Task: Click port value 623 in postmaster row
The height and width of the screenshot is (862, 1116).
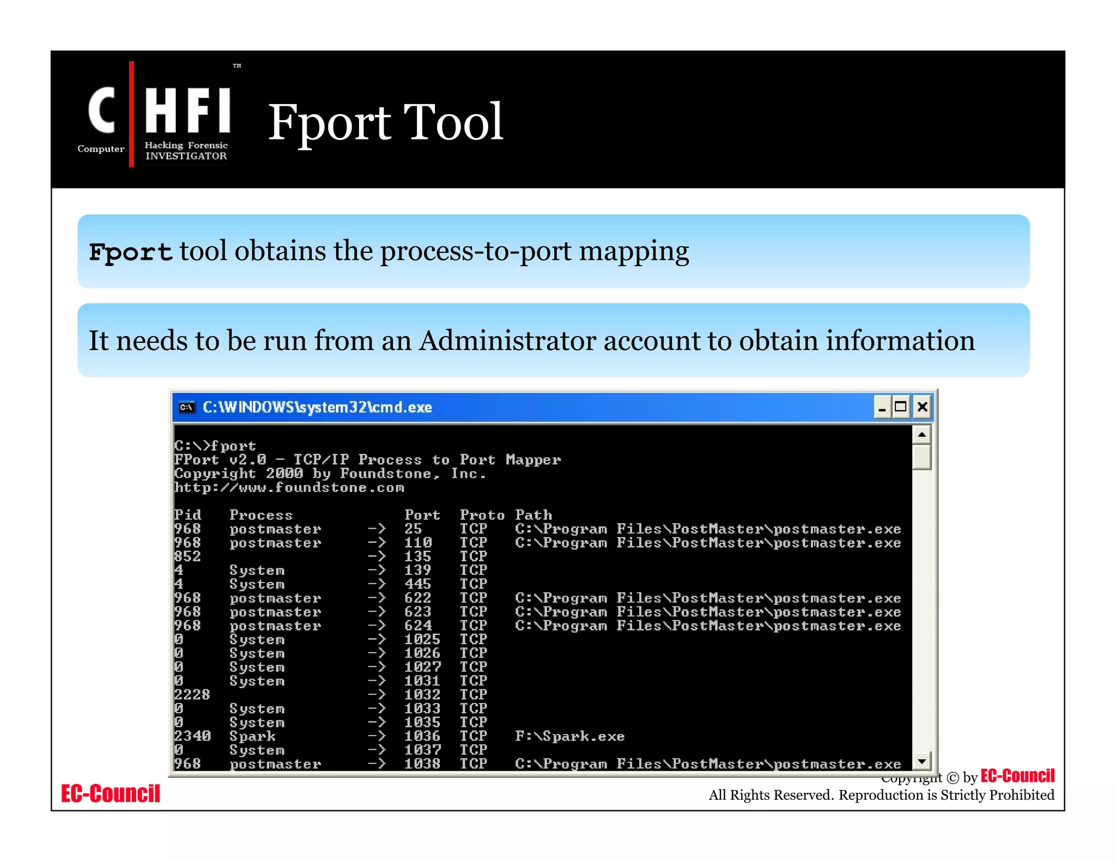Action: 418,612
